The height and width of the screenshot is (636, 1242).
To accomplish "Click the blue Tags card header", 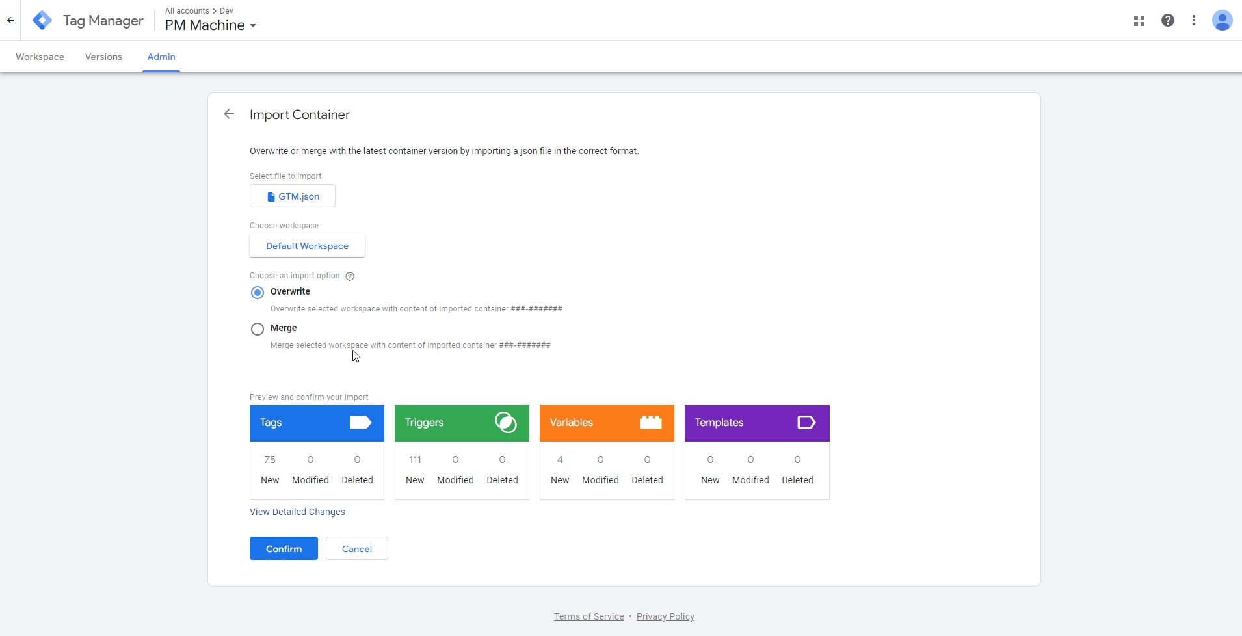I will [317, 423].
